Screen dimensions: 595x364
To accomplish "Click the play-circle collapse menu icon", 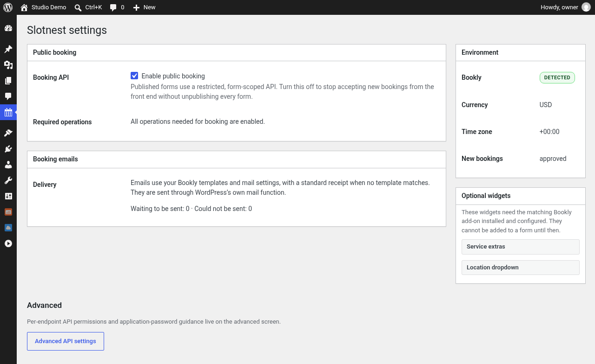I will coord(8,243).
